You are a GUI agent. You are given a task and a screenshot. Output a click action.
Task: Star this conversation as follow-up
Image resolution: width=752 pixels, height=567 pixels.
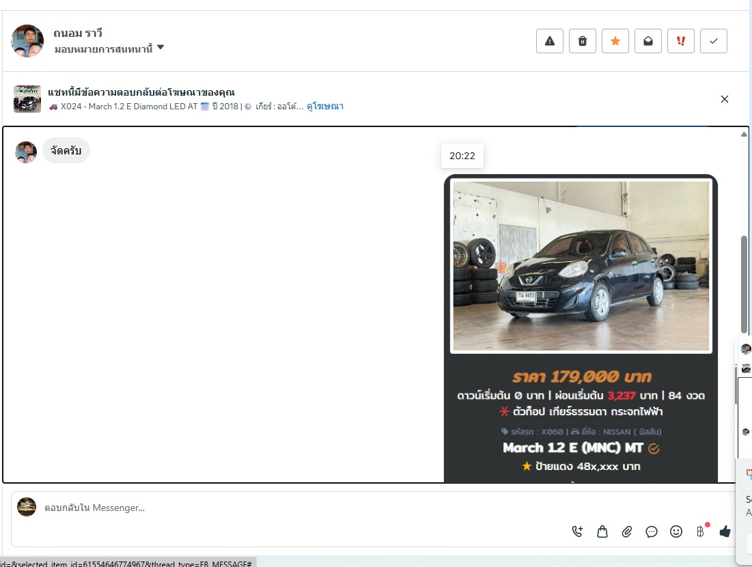(x=615, y=41)
